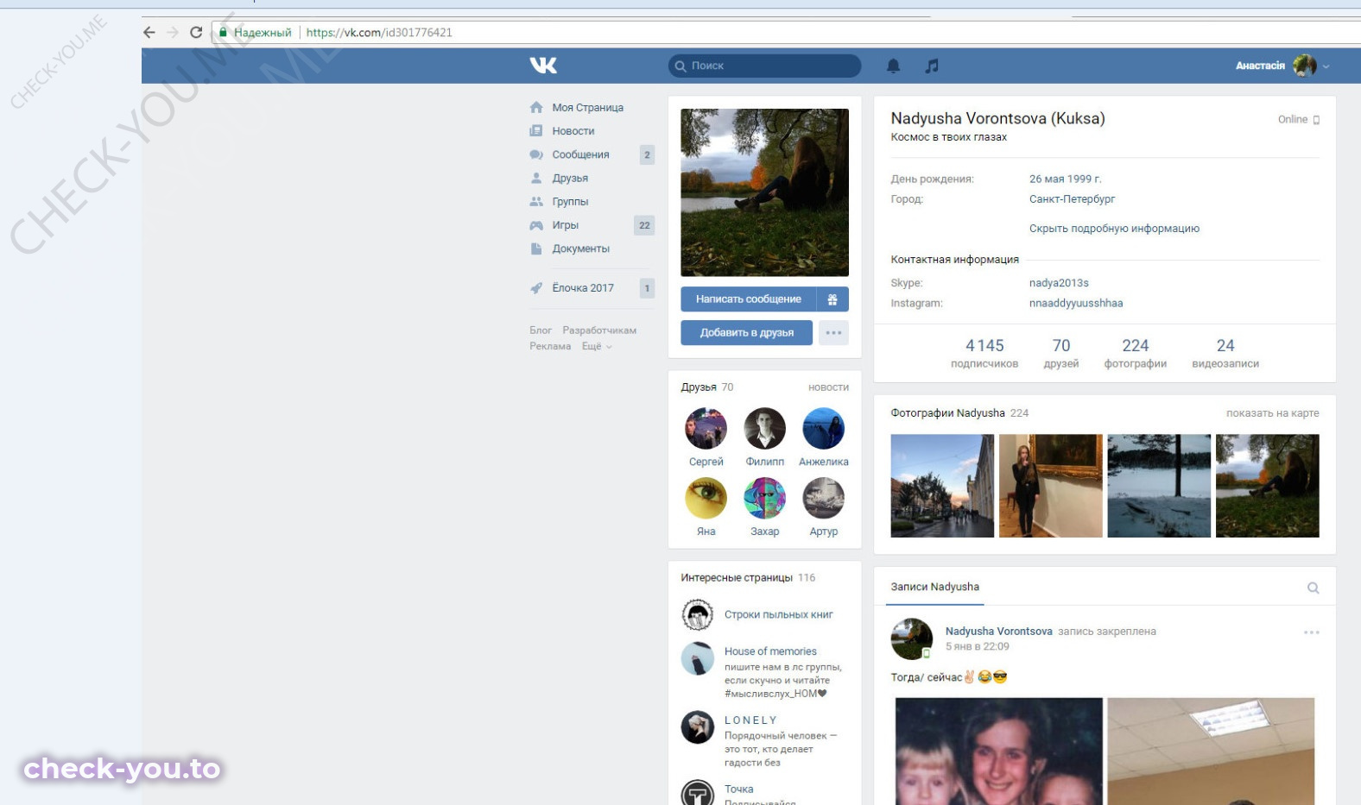The height and width of the screenshot is (805, 1361).
Task: Click the newspaper icon beside Новости
Action: click(536, 131)
